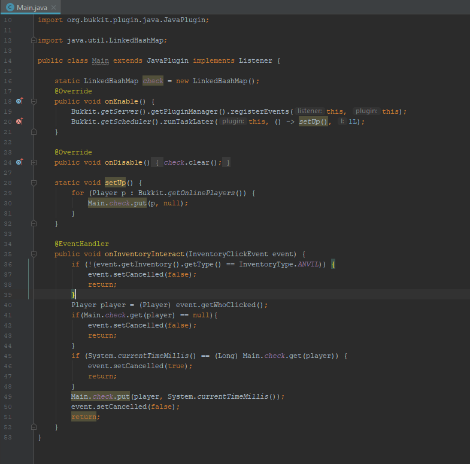Click the override gutter icon beside onEnable
Screen dimensions: 470x464
point(19,101)
